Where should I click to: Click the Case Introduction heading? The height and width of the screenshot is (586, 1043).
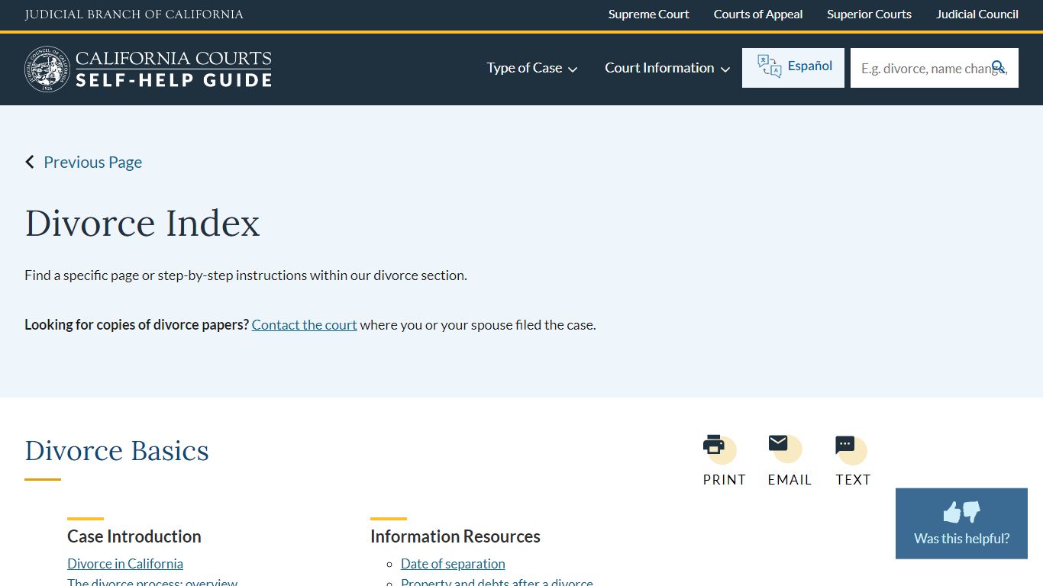click(134, 536)
